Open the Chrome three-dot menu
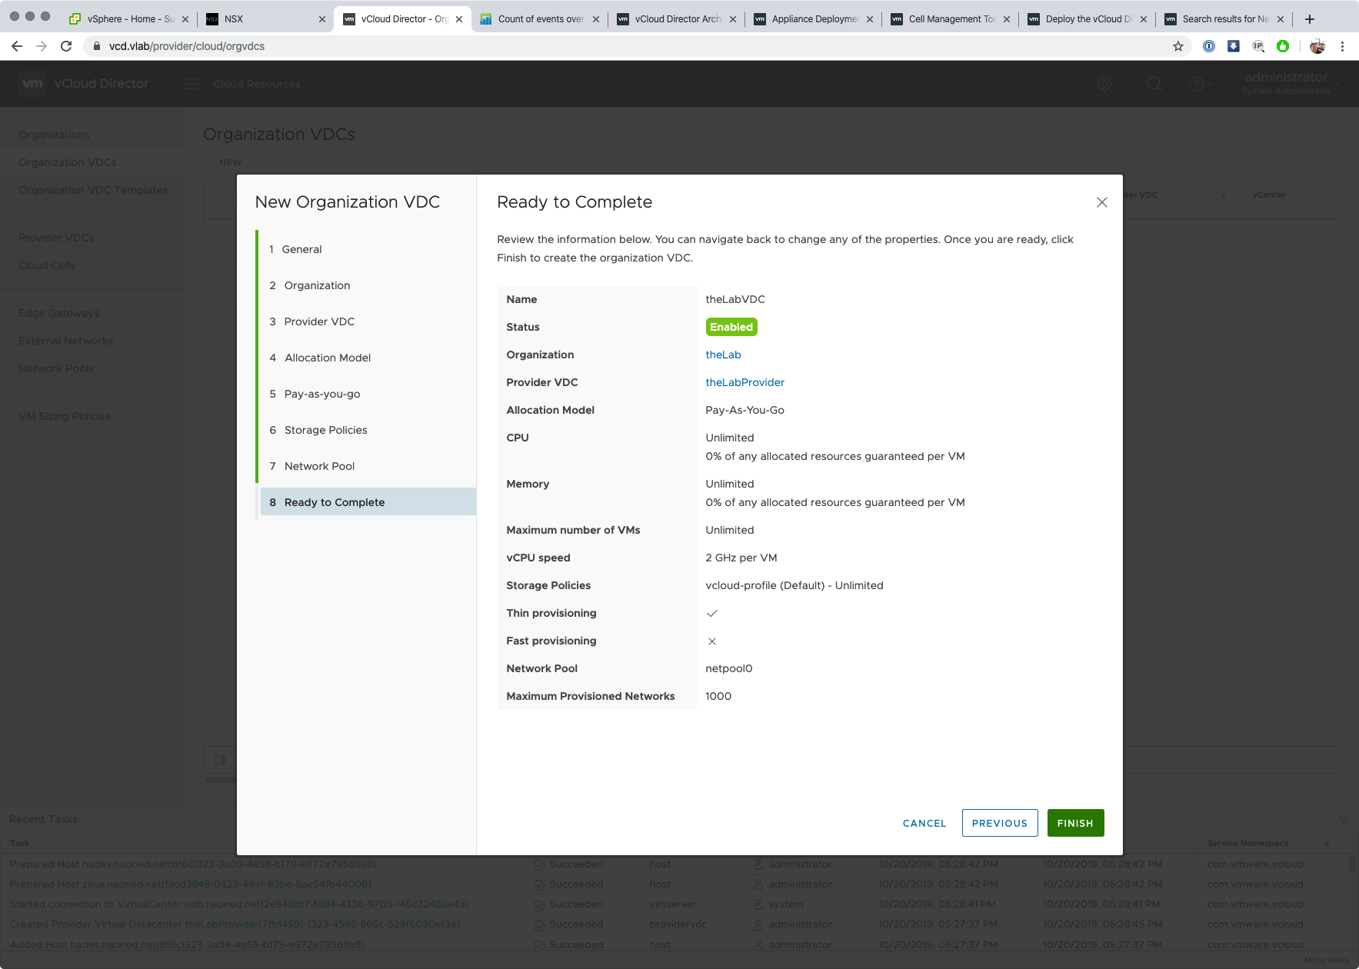This screenshot has height=969, width=1359. 1342,46
